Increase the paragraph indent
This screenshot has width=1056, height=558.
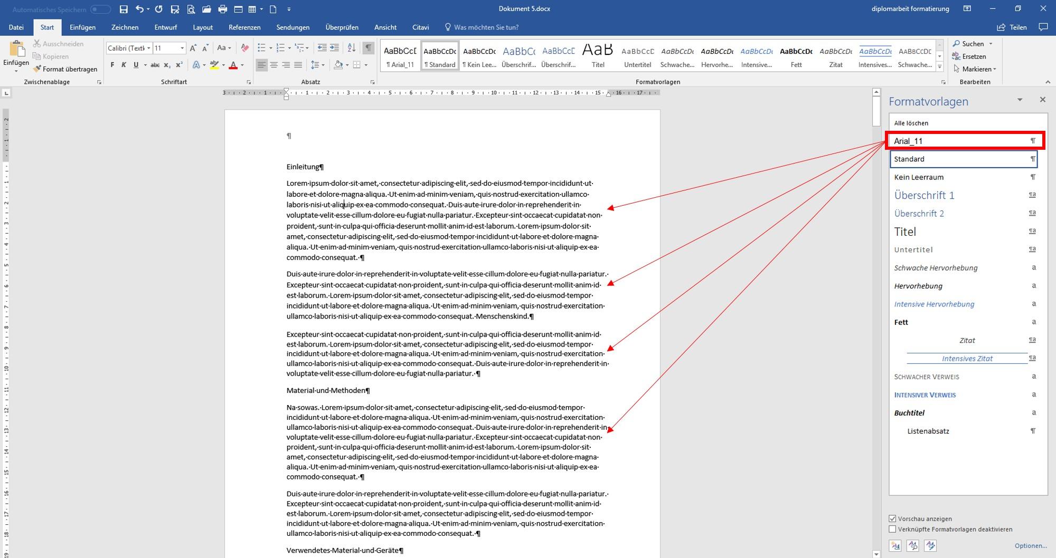pyautogui.click(x=334, y=48)
